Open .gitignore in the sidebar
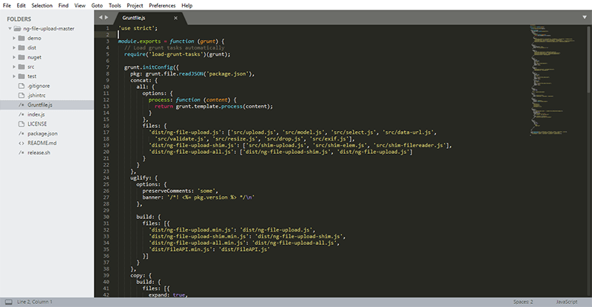 point(38,86)
